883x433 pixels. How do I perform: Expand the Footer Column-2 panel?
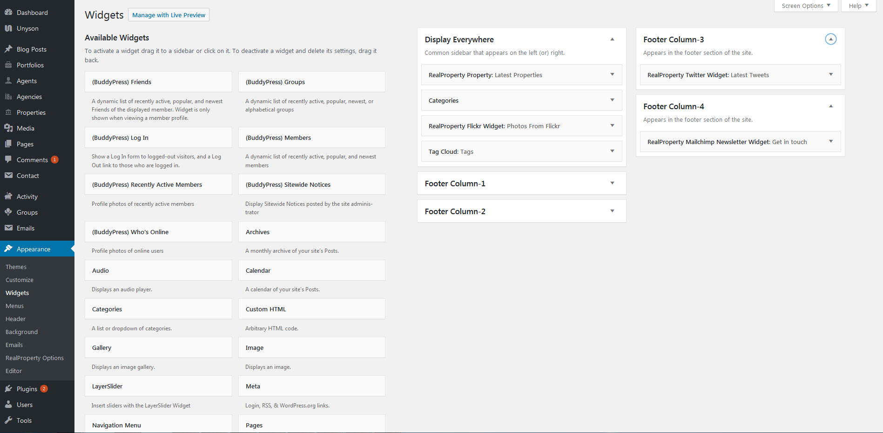pyautogui.click(x=612, y=211)
